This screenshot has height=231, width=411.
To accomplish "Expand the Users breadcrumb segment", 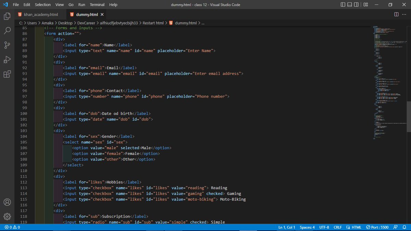I will pos(32,23).
